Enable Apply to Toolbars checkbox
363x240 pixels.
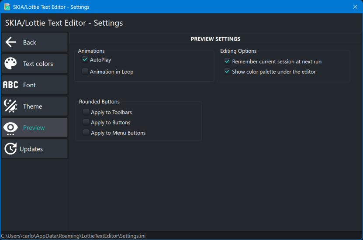(x=86, y=112)
